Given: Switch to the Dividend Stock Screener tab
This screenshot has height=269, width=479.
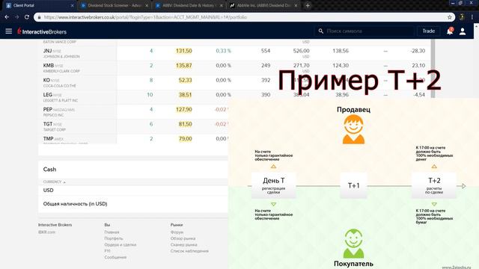Looking at the screenshot, I should click(114, 5).
